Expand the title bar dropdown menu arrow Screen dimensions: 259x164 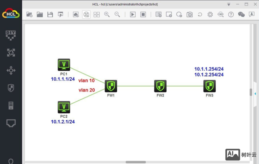[x=229, y=4]
